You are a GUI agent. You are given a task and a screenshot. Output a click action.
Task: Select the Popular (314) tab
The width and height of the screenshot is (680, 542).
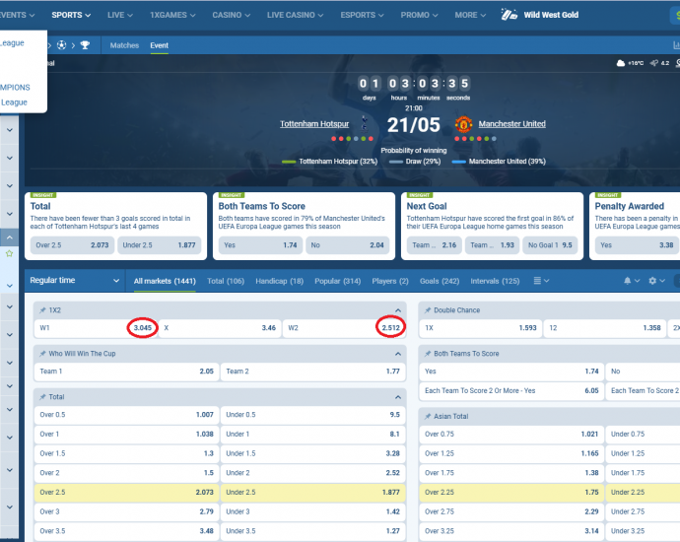pos(337,281)
